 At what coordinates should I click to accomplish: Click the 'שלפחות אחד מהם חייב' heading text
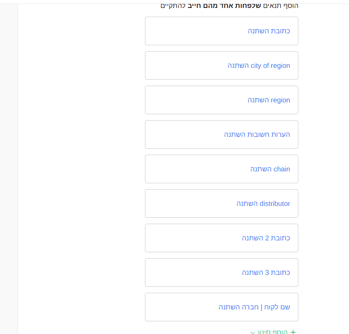pyautogui.click(x=224, y=6)
